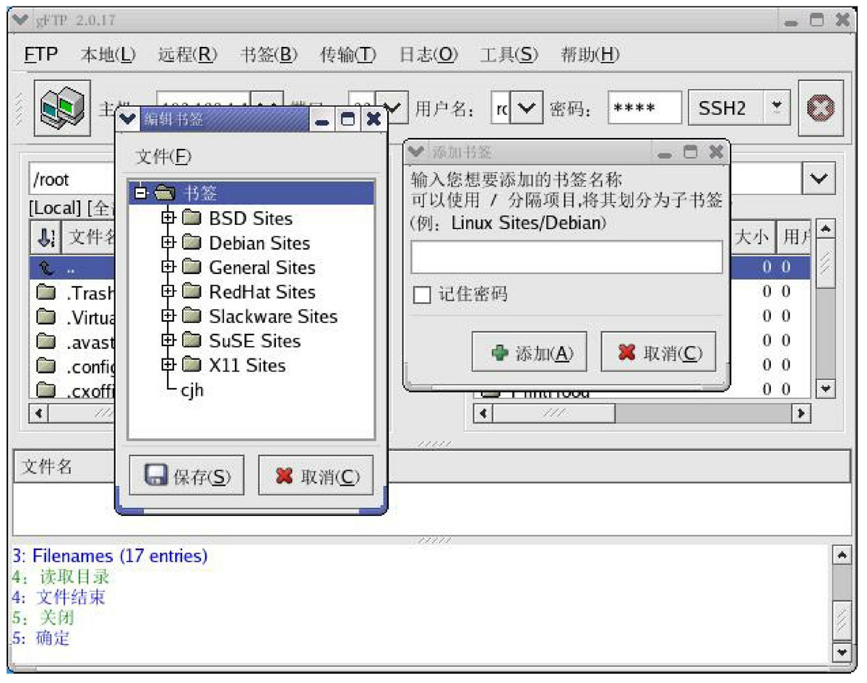Click 取消(C) in 添加书签 dialog

point(658,353)
